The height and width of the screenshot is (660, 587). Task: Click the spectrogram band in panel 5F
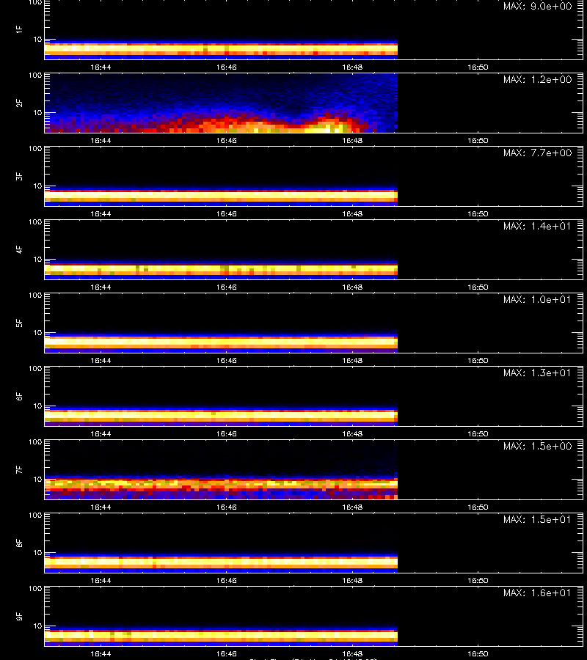(221, 343)
